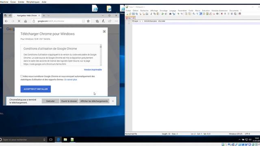This screenshot has height=146, width=260.
Task: Click the Share icon in Edge toolbar
Action: pos(110,21)
